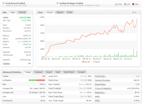Download the PDF file icon
The height and width of the screenshot is (104, 142).
pyautogui.click(x=133, y=4)
